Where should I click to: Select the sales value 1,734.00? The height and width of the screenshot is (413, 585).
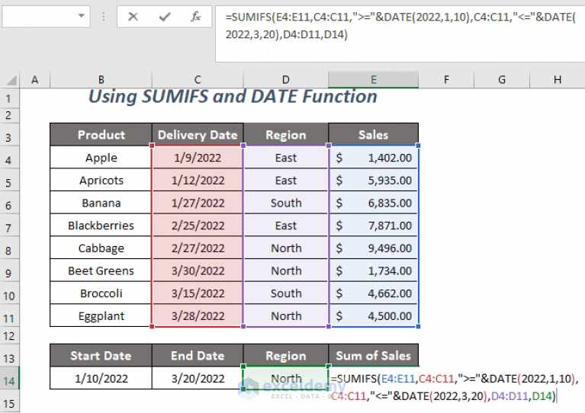[374, 271]
